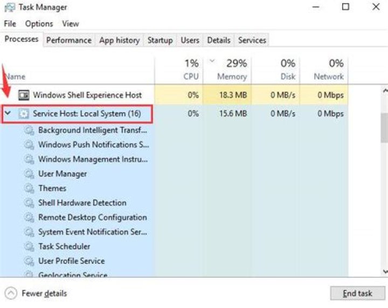Collapse the Service Host: Local System group
This screenshot has width=388, height=308.
tap(8, 113)
